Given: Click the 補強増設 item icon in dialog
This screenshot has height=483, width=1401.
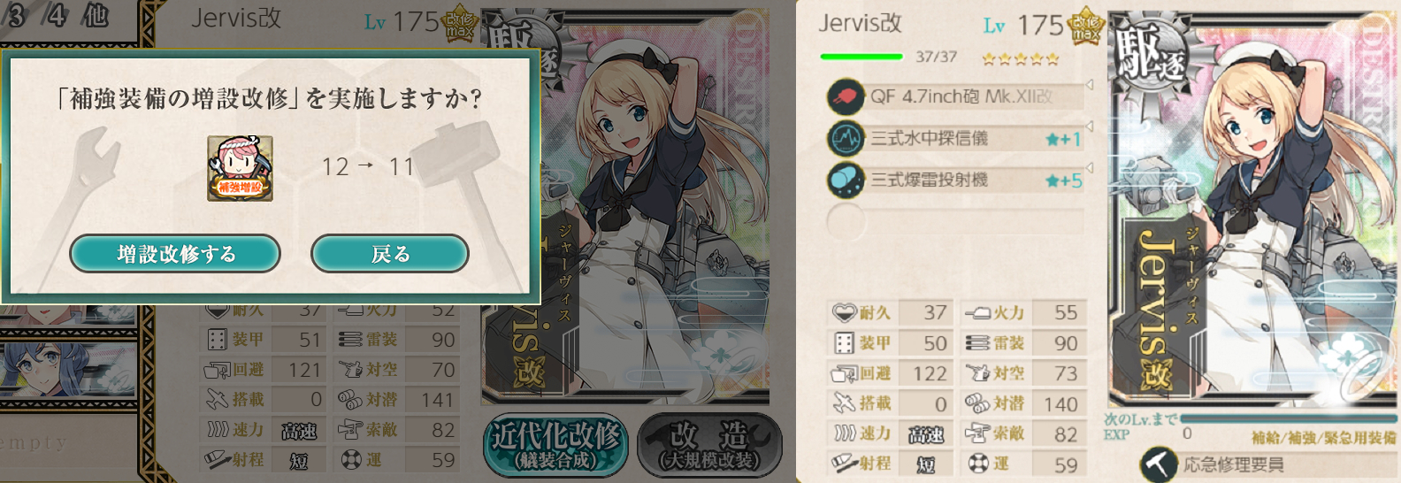Looking at the screenshot, I should point(240,168).
